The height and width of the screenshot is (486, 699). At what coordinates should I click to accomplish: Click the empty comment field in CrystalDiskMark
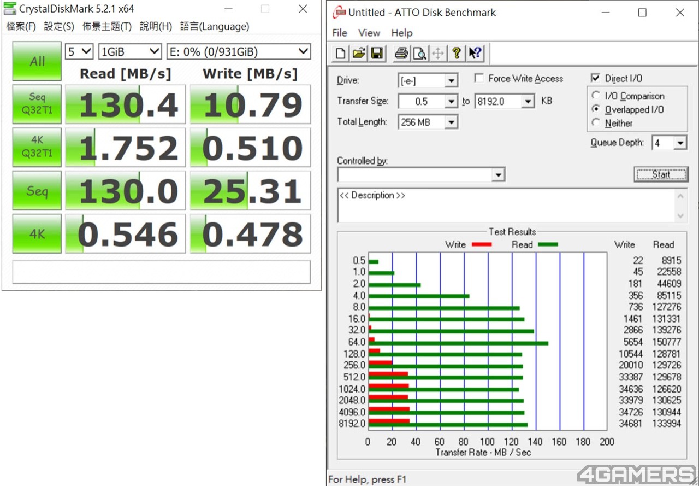coord(161,272)
